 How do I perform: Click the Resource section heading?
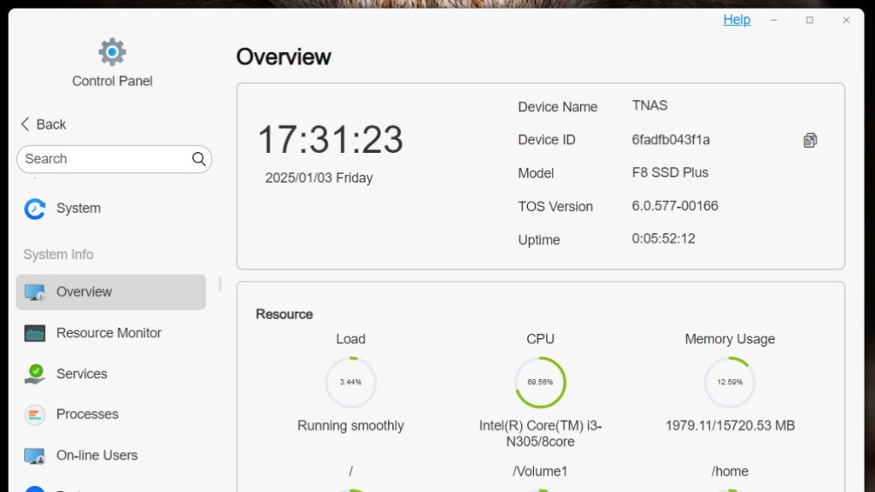pyautogui.click(x=284, y=314)
